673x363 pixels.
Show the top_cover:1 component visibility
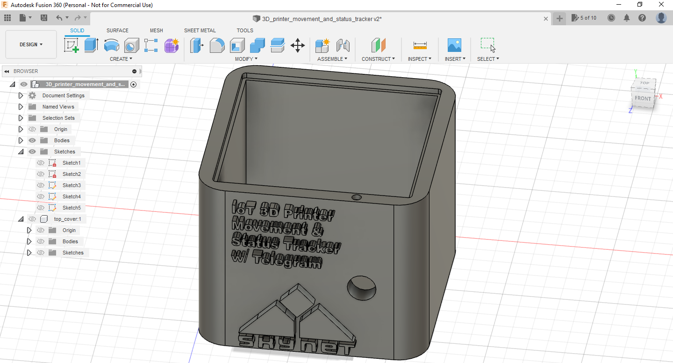(32, 218)
